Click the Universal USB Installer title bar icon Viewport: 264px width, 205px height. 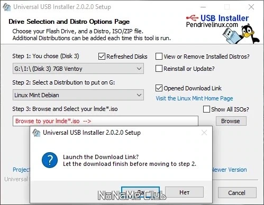click(7, 7)
